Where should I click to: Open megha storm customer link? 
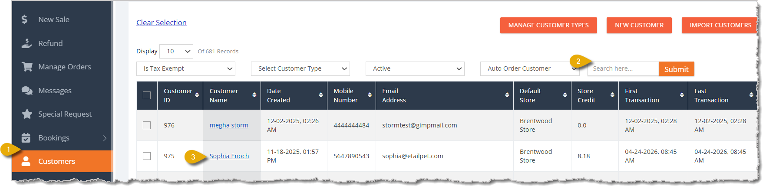pos(229,125)
